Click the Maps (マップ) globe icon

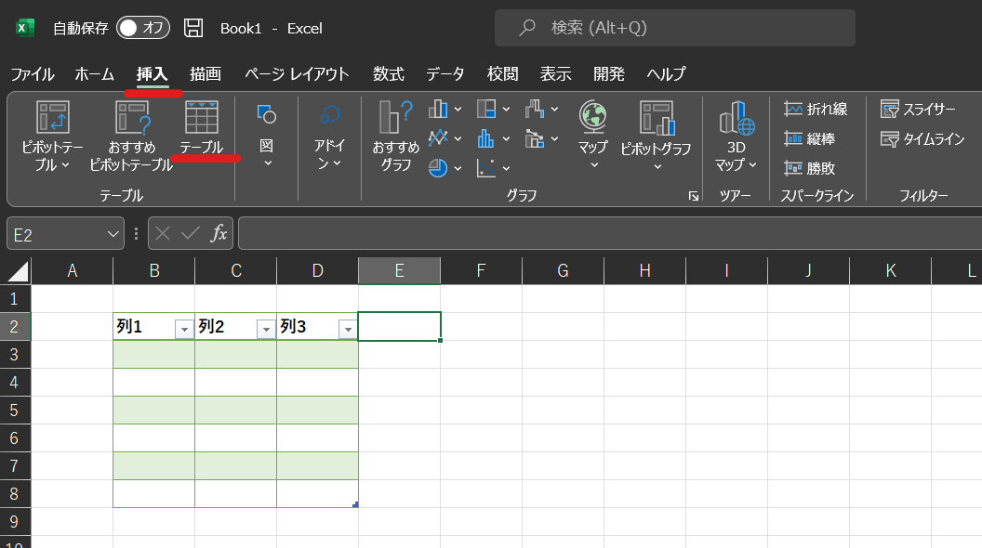[592, 117]
